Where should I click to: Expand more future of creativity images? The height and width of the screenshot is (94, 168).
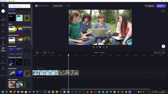[27, 62]
